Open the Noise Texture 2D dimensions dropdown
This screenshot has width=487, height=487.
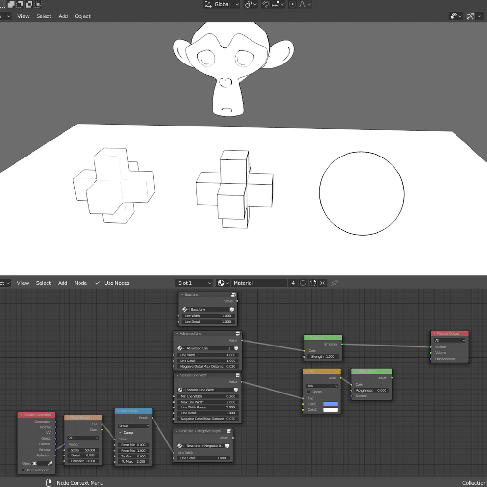coord(83,438)
